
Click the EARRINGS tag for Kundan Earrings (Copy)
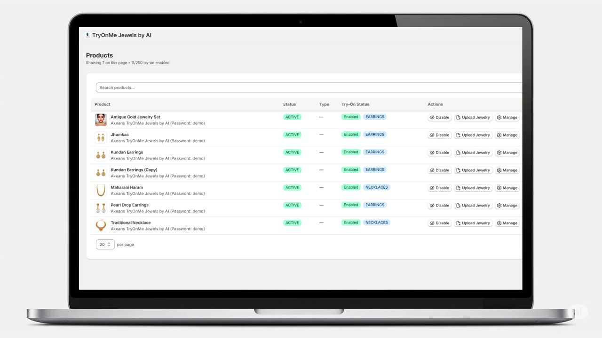(x=375, y=169)
